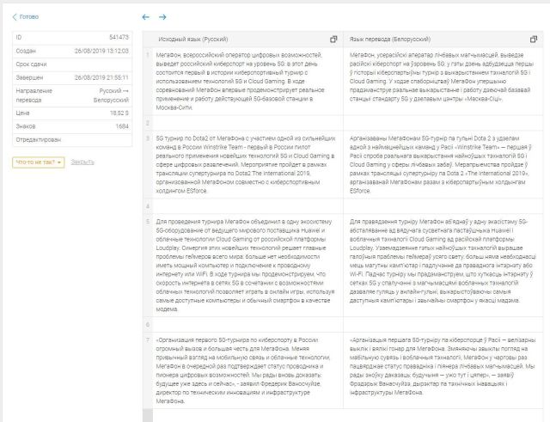The width and height of the screenshot is (550, 422).
Task: Select Belarusian translation of segment 1
Action: click(442, 76)
